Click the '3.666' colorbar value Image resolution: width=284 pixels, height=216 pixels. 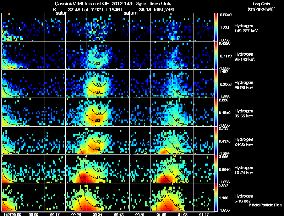click(x=224, y=157)
